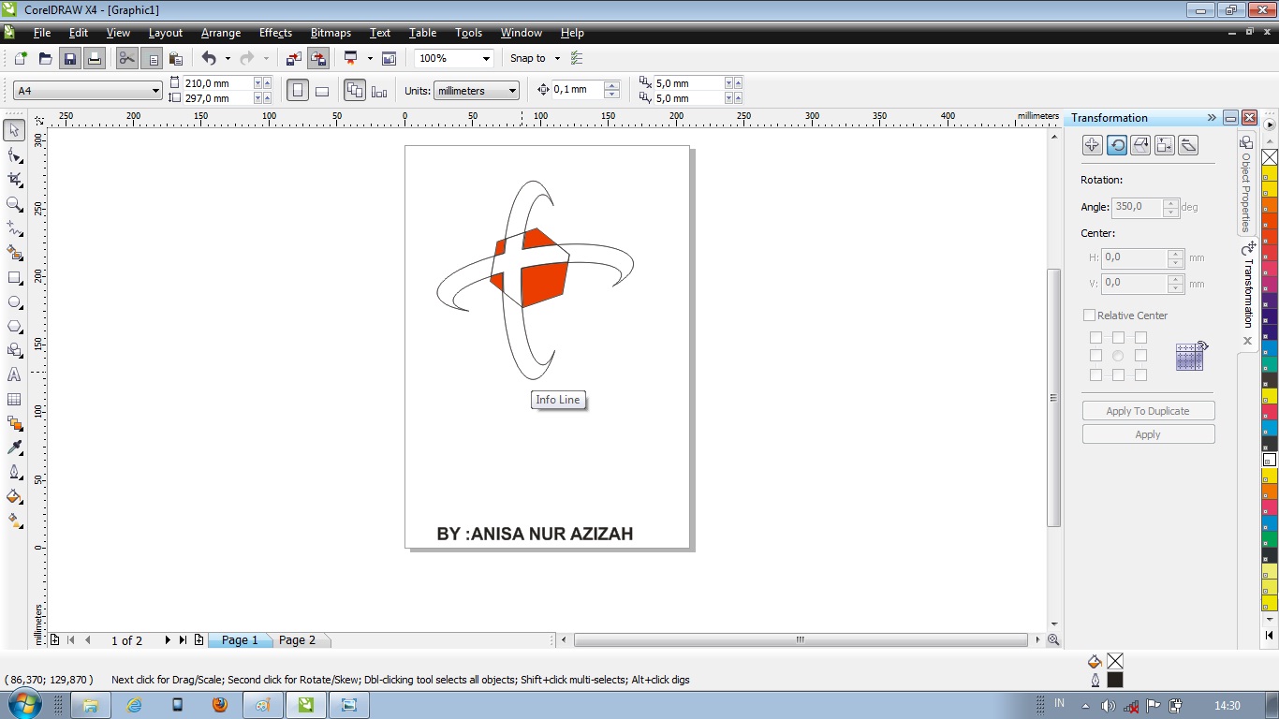Select the center anchor radio point
1279x719 pixels.
(x=1118, y=356)
